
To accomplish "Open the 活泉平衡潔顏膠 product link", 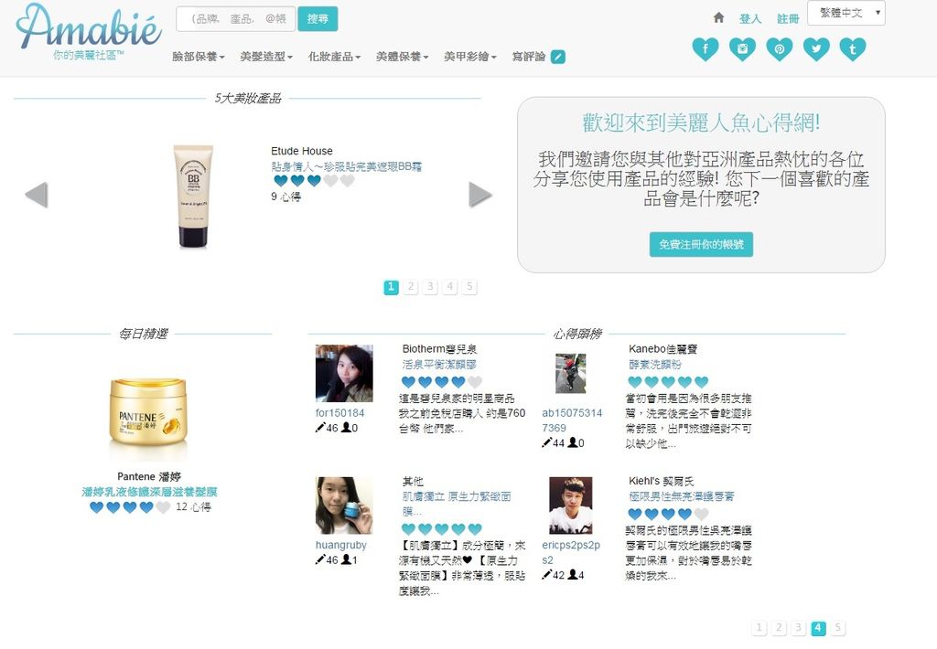I will (439, 364).
